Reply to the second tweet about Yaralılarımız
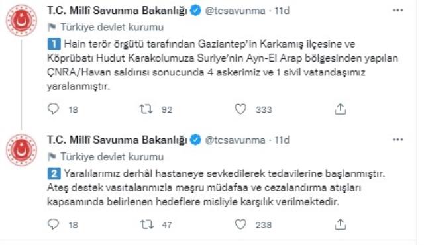 tap(53, 224)
